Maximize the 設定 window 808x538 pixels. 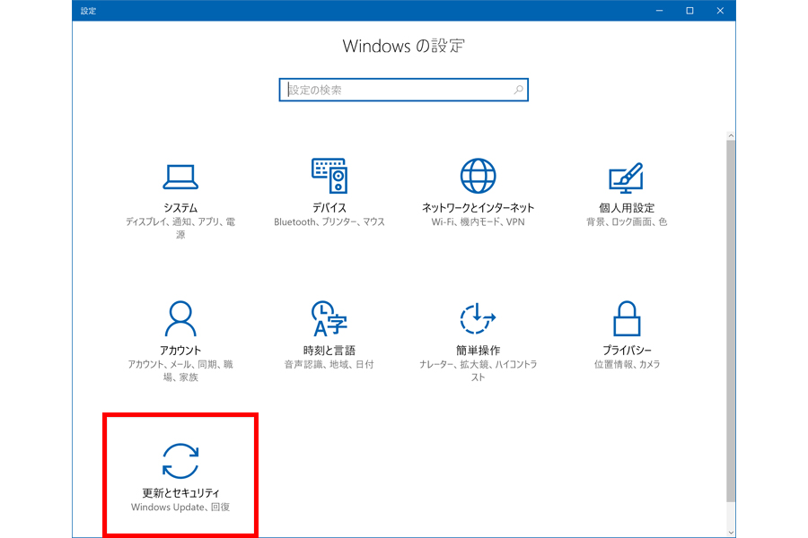(689, 11)
